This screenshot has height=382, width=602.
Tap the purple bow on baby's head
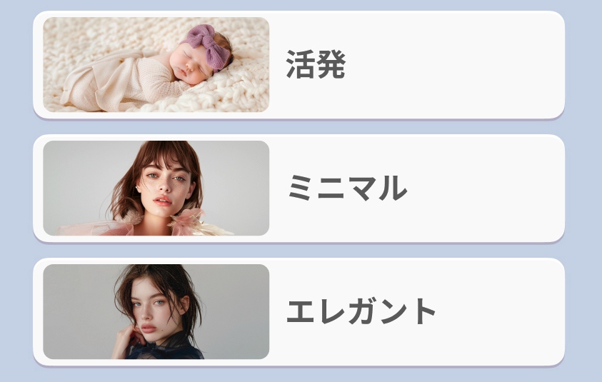point(206,44)
